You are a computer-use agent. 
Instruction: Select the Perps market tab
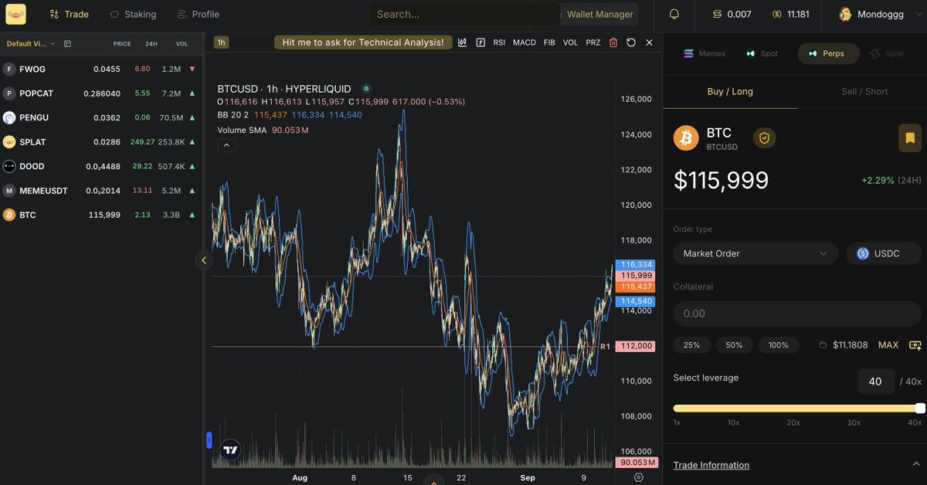point(828,53)
